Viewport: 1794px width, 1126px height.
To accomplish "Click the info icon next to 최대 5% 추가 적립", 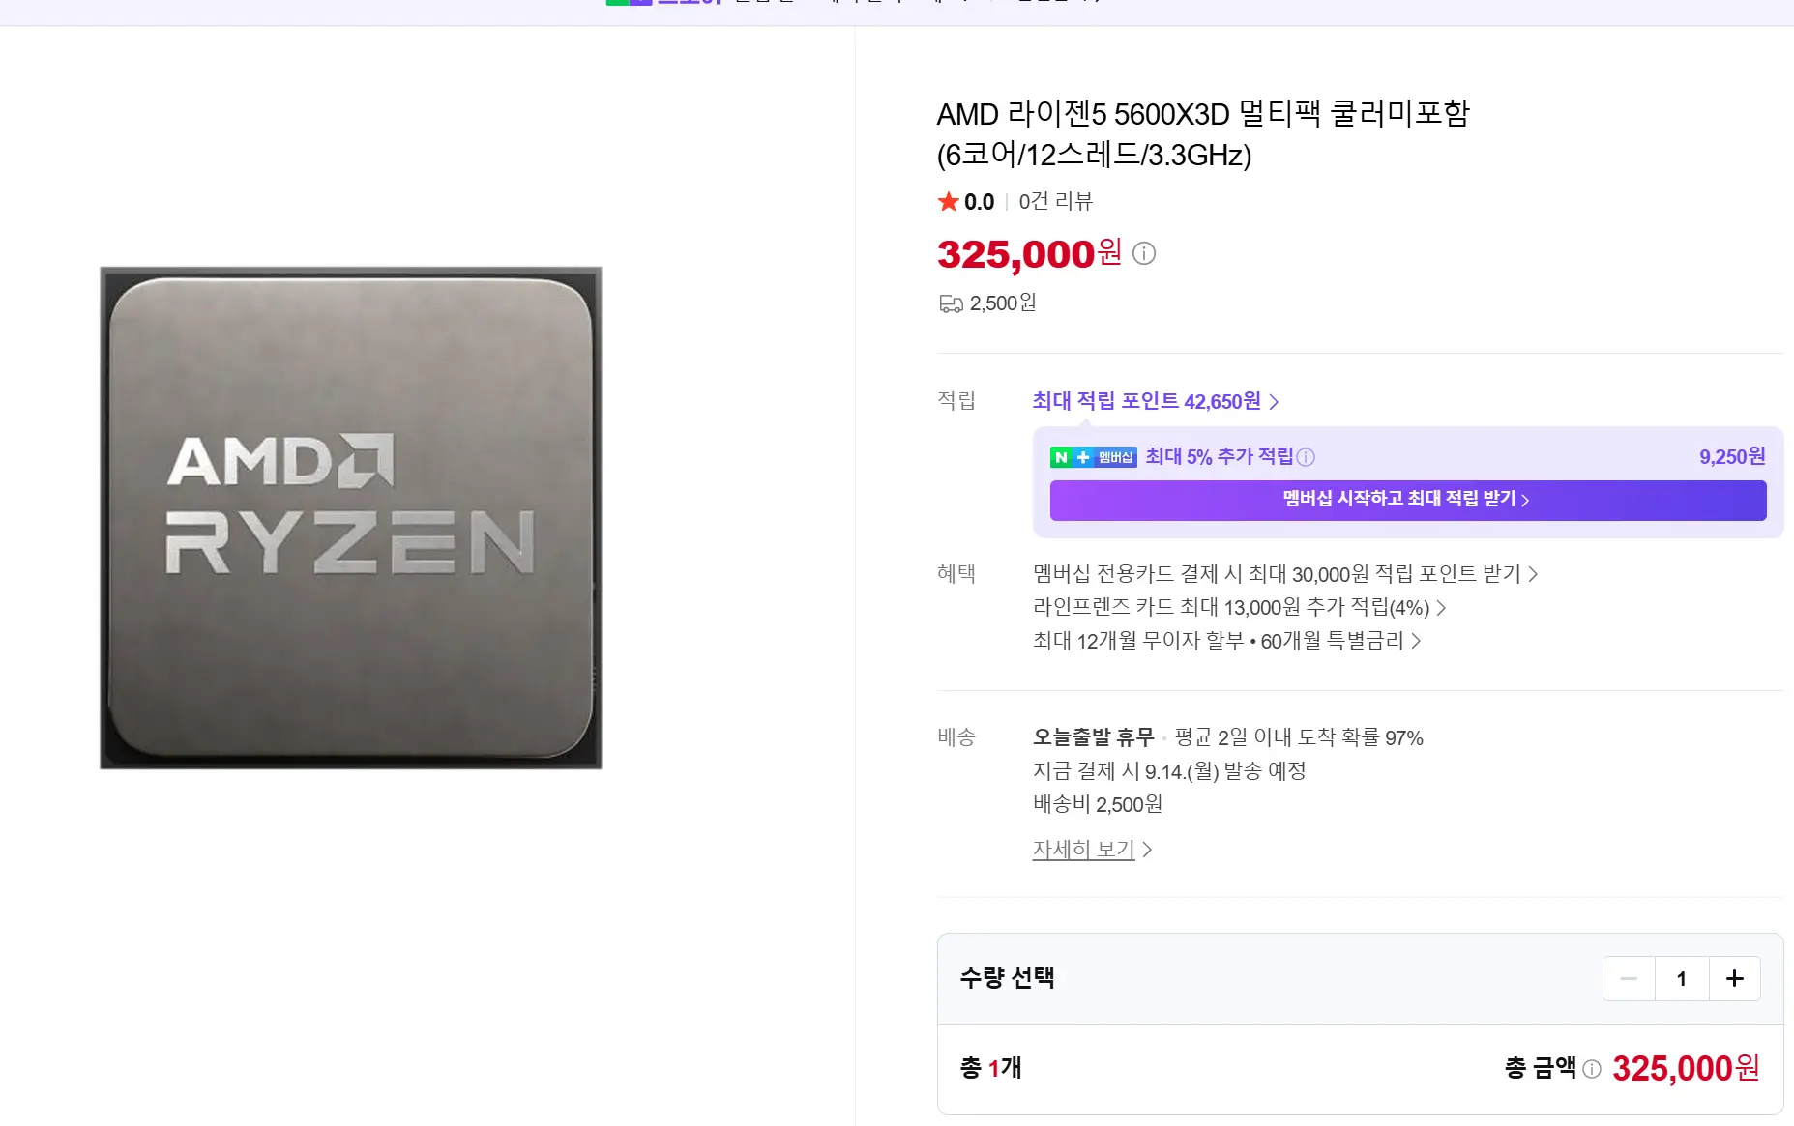I will 1306,457.
